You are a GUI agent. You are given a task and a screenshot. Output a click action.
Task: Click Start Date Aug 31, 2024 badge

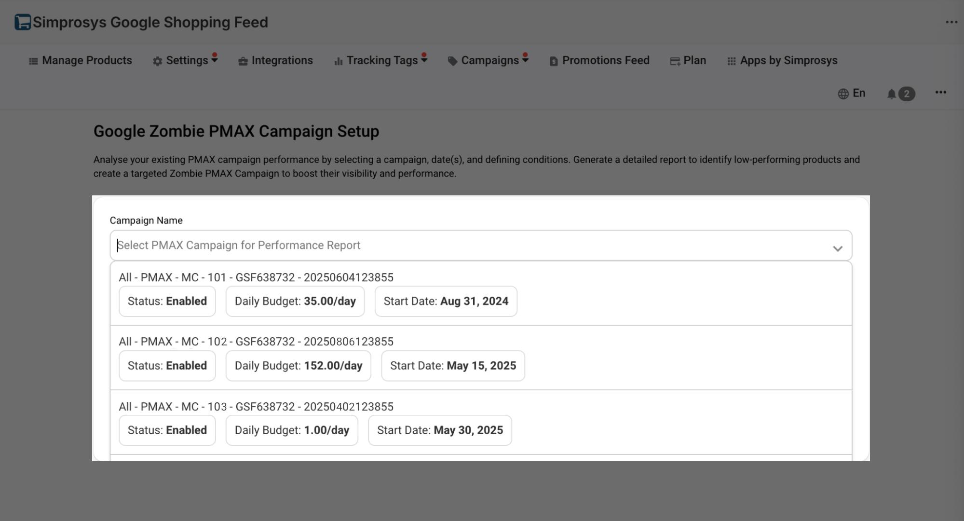pyautogui.click(x=446, y=302)
